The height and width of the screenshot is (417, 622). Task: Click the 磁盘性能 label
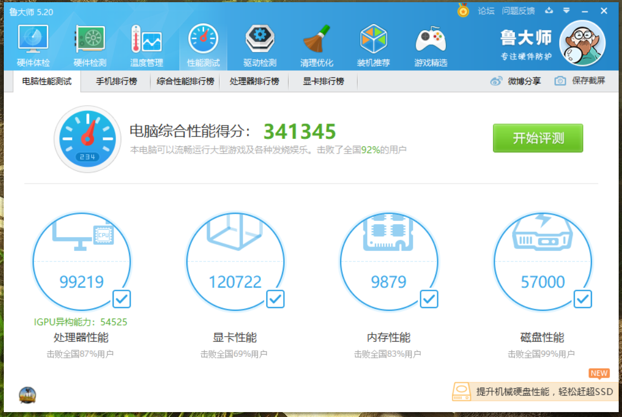pyautogui.click(x=542, y=338)
